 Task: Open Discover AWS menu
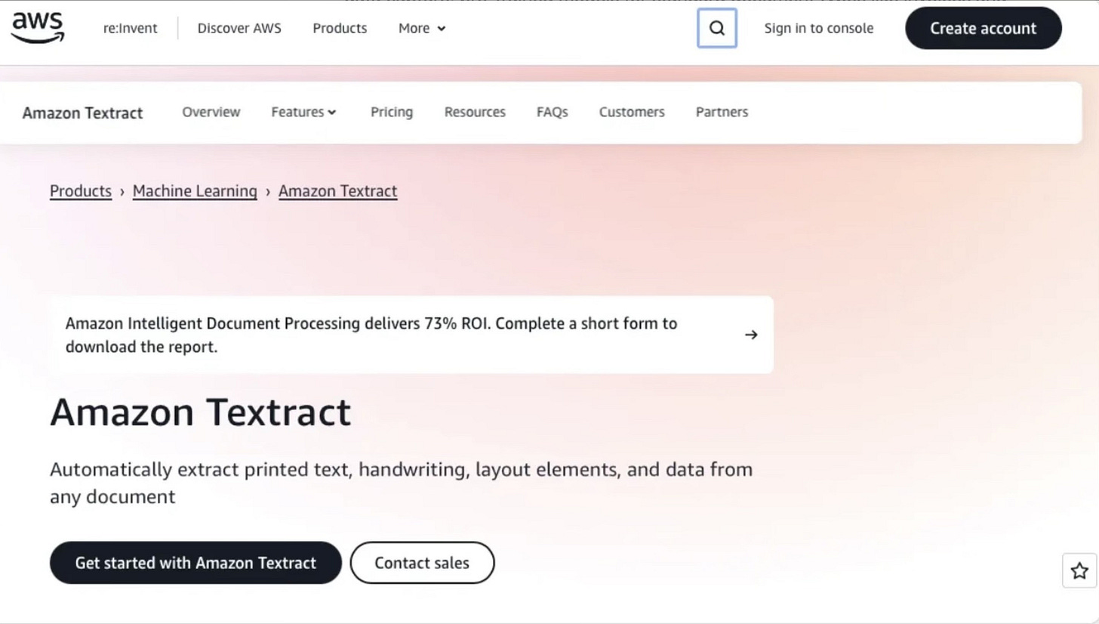239,29
